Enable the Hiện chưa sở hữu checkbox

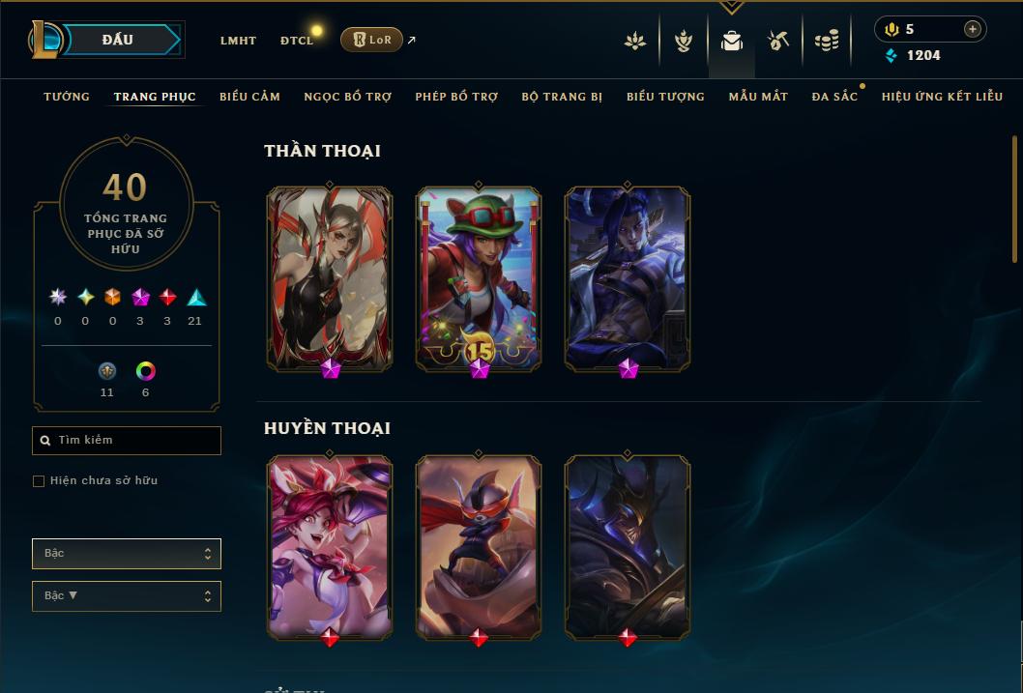coord(39,481)
